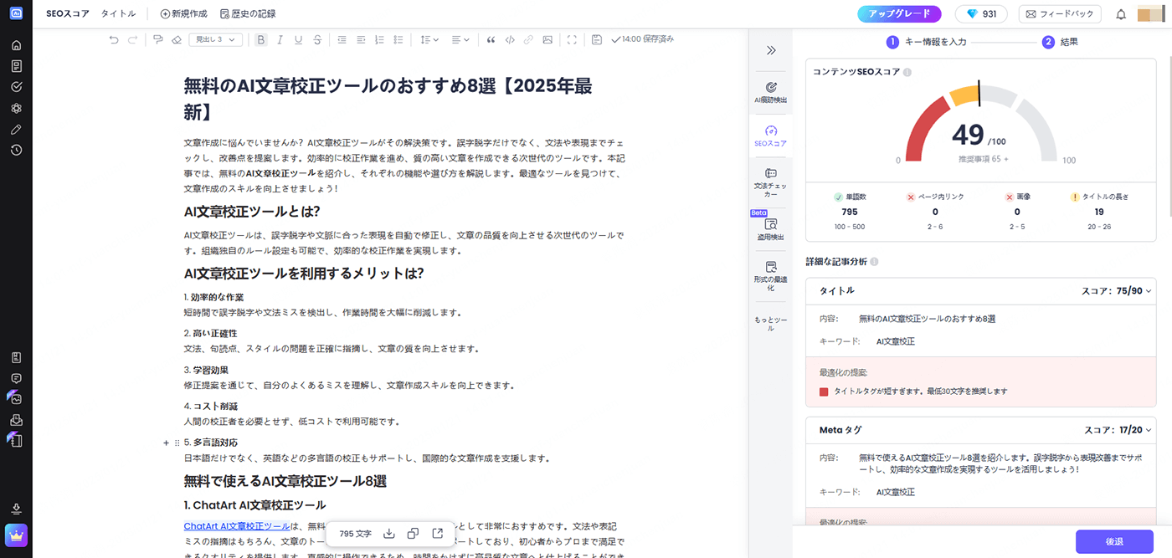Image resolution: width=1172 pixels, height=558 pixels.
Task: Click the 後退 back button
Action: click(x=1114, y=541)
